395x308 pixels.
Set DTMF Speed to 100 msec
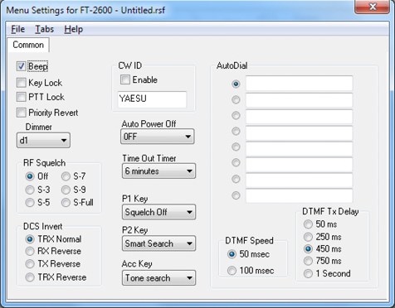[232, 271]
